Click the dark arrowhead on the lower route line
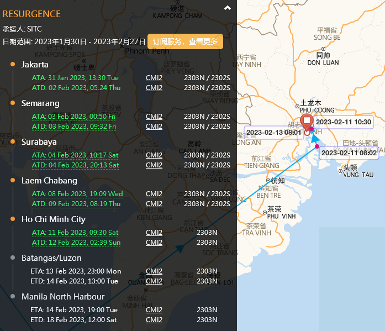 (x=179, y=248)
